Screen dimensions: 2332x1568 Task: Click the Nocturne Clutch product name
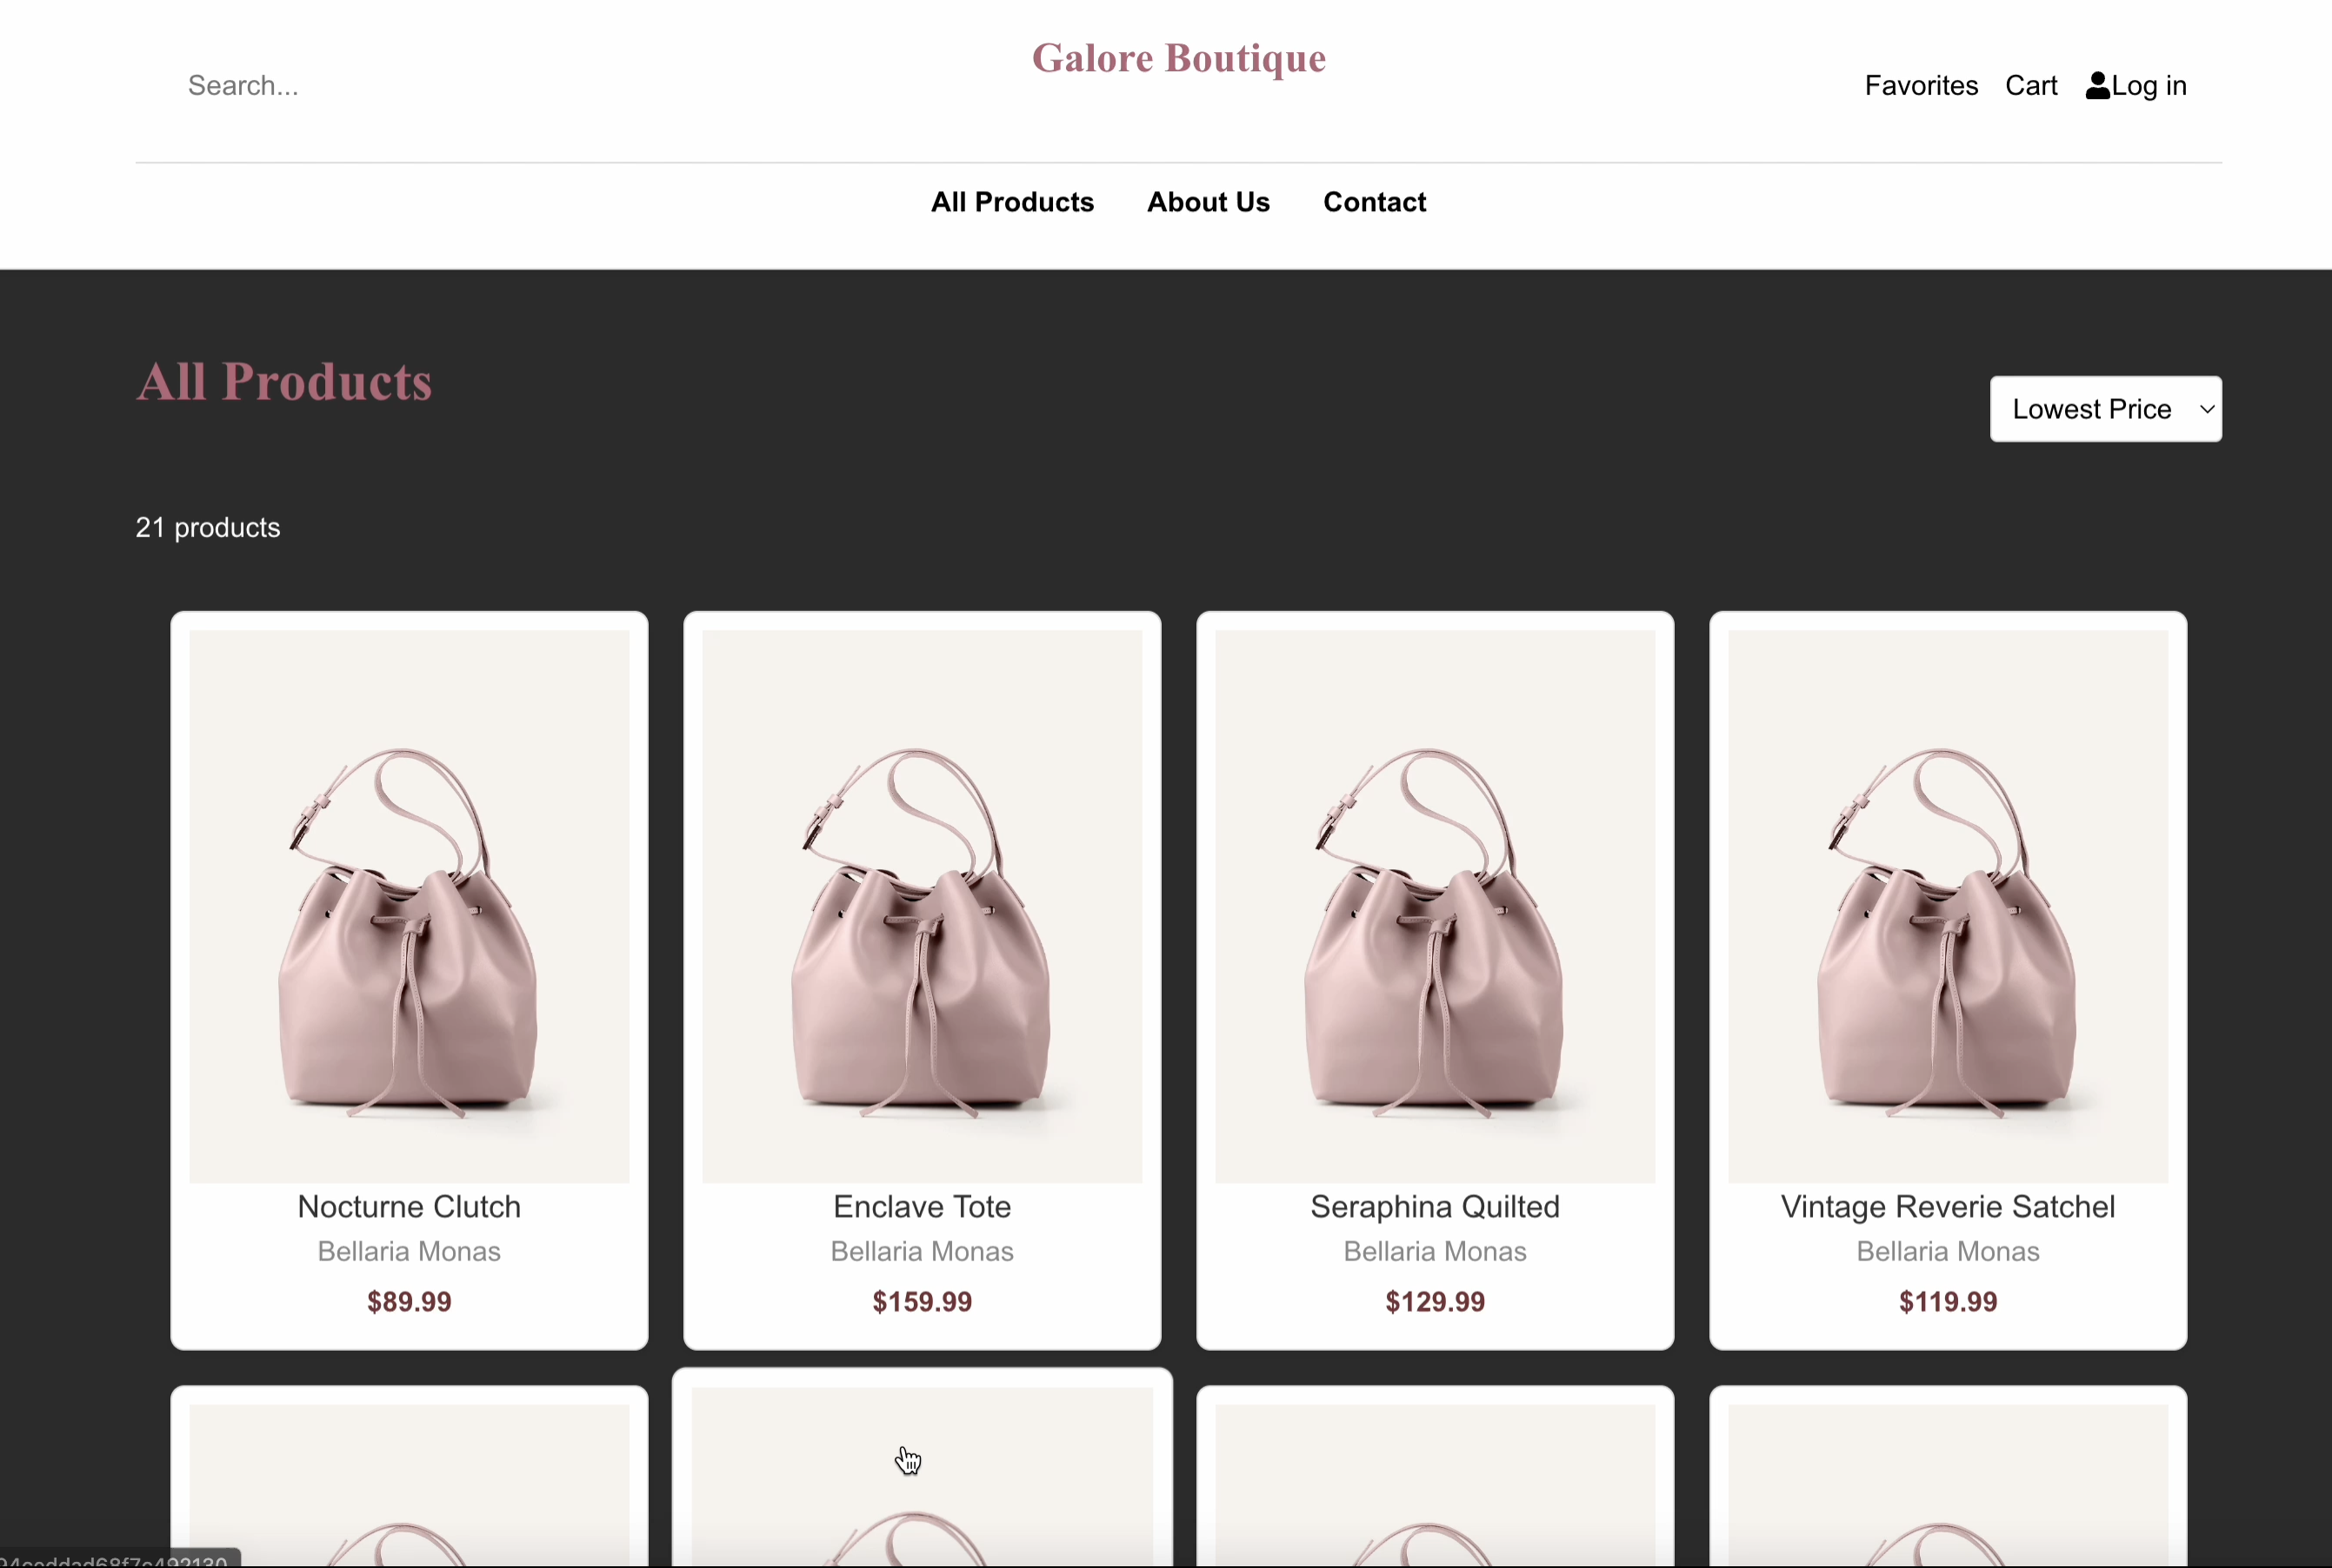410,1206
